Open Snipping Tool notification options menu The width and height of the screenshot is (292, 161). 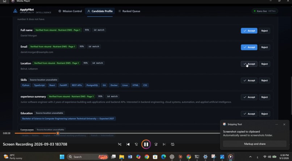click(277, 124)
